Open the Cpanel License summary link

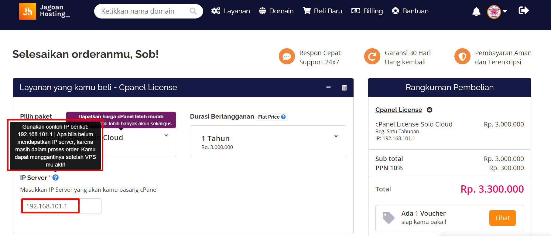pyautogui.click(x=399, y=110)
